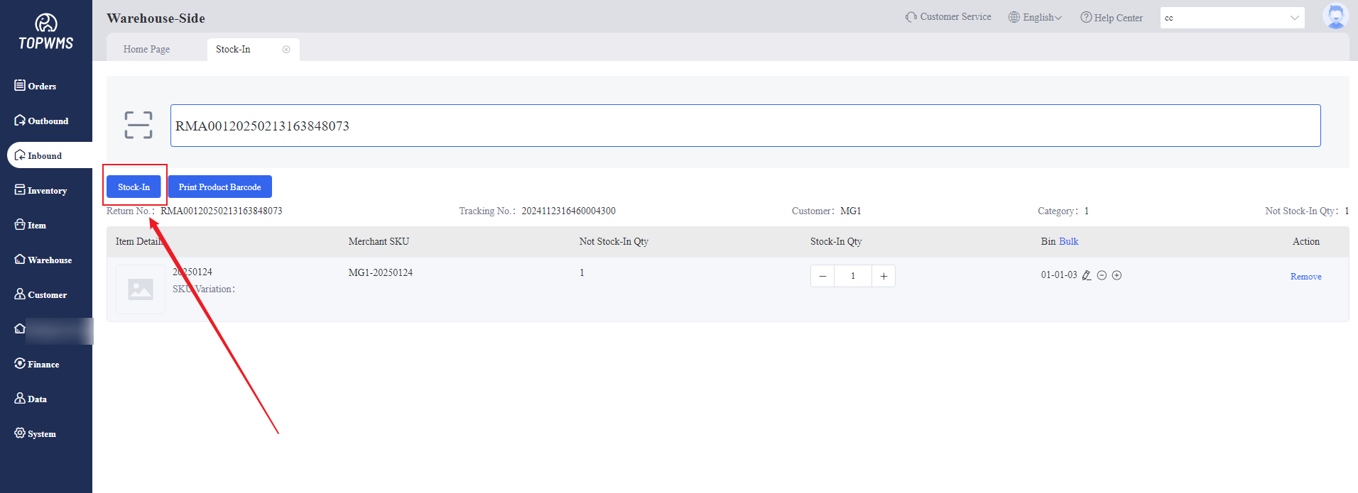Viewport: 1358px width, 493px height.
Task: Click Print Product Barcode button
Action: pos(219,187)
